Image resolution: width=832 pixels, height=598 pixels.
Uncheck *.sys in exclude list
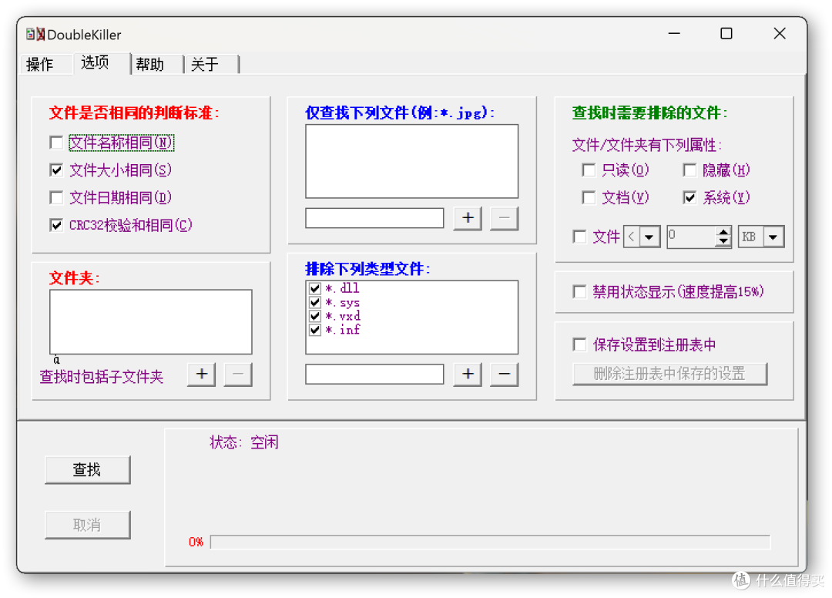click(x=315, y=302)
